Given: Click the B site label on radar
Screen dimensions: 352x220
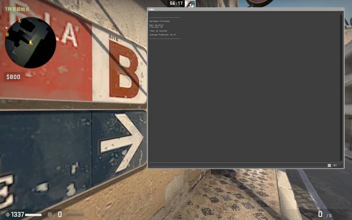Looking at the screenshot, I should [x=7, y=35].
